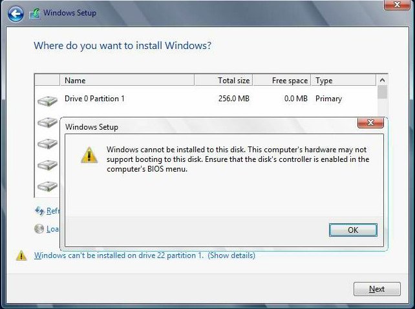
Task: Sort by the Free space column header
Action: tap(282, 80)
